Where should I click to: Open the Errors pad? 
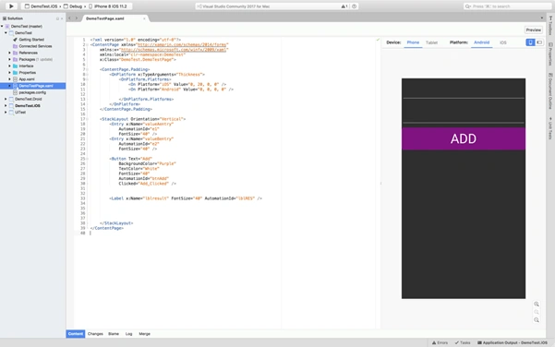(440, 342)
